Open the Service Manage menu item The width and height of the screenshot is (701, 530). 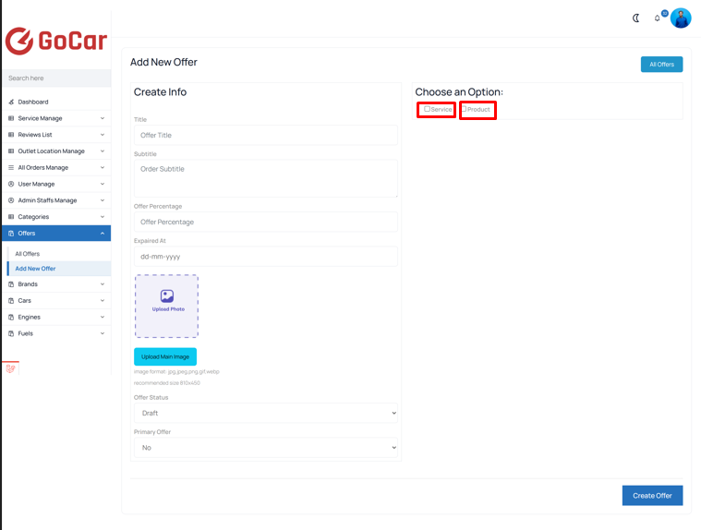[56, 118]
